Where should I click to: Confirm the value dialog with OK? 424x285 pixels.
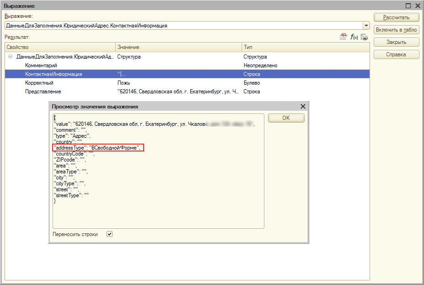pyautogui.click(x=286, y=118)
